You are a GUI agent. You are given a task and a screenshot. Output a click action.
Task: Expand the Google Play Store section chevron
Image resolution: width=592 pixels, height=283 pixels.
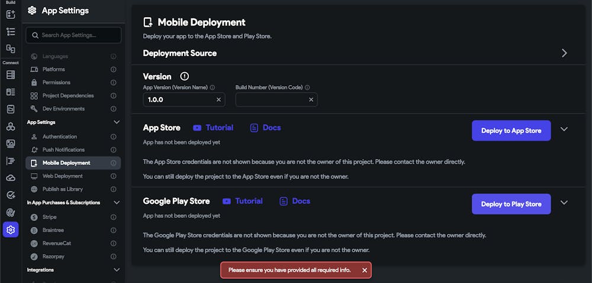(x=564, y=203)
